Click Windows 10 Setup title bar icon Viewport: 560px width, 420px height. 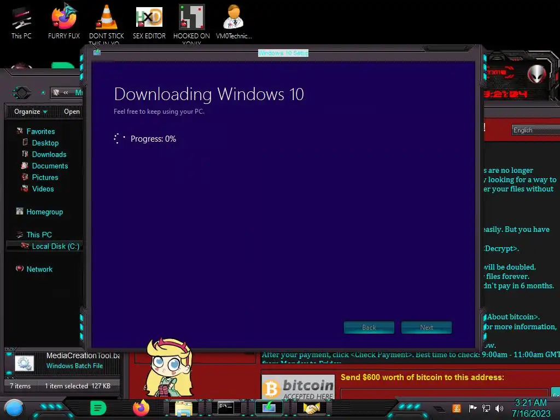tap(97, 52)
